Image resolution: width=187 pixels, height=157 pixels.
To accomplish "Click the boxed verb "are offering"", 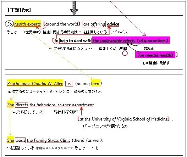I will [94, 24].
